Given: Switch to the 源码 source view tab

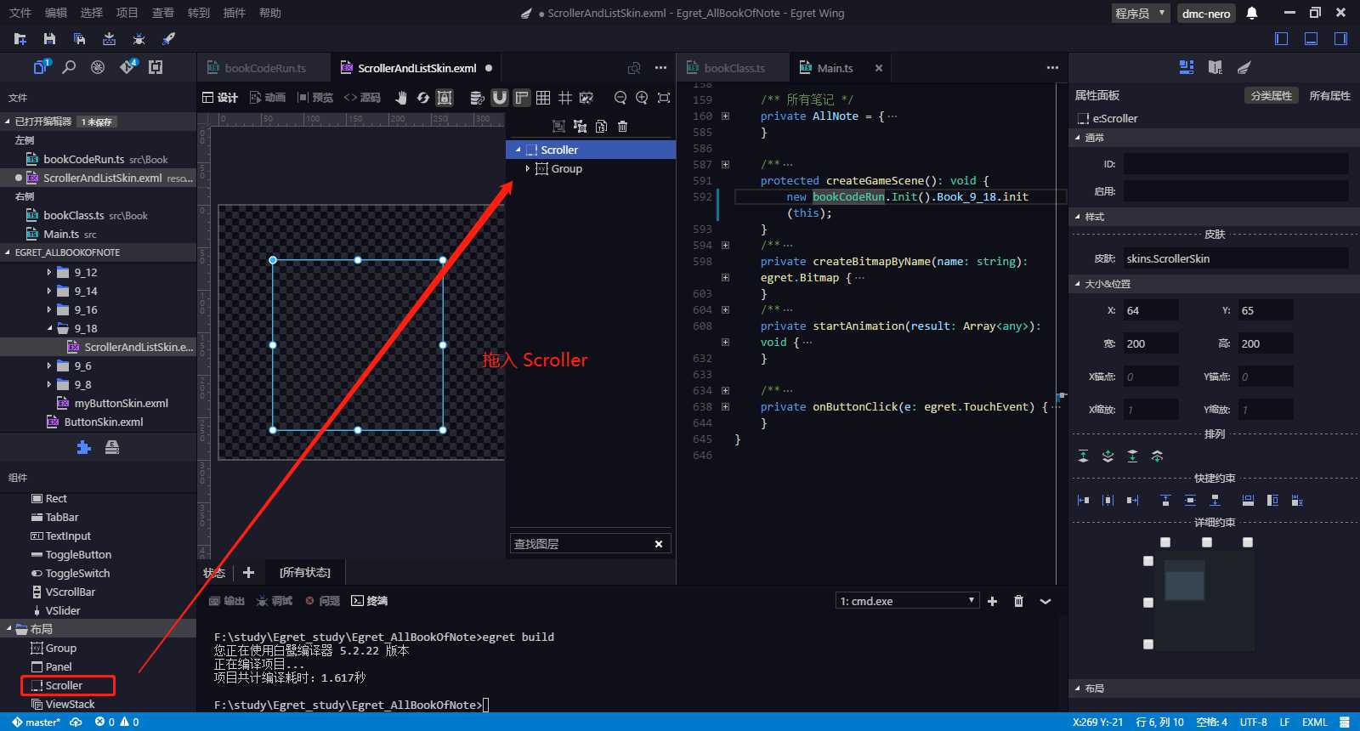Looking at the screenshot, I should 362,98.
